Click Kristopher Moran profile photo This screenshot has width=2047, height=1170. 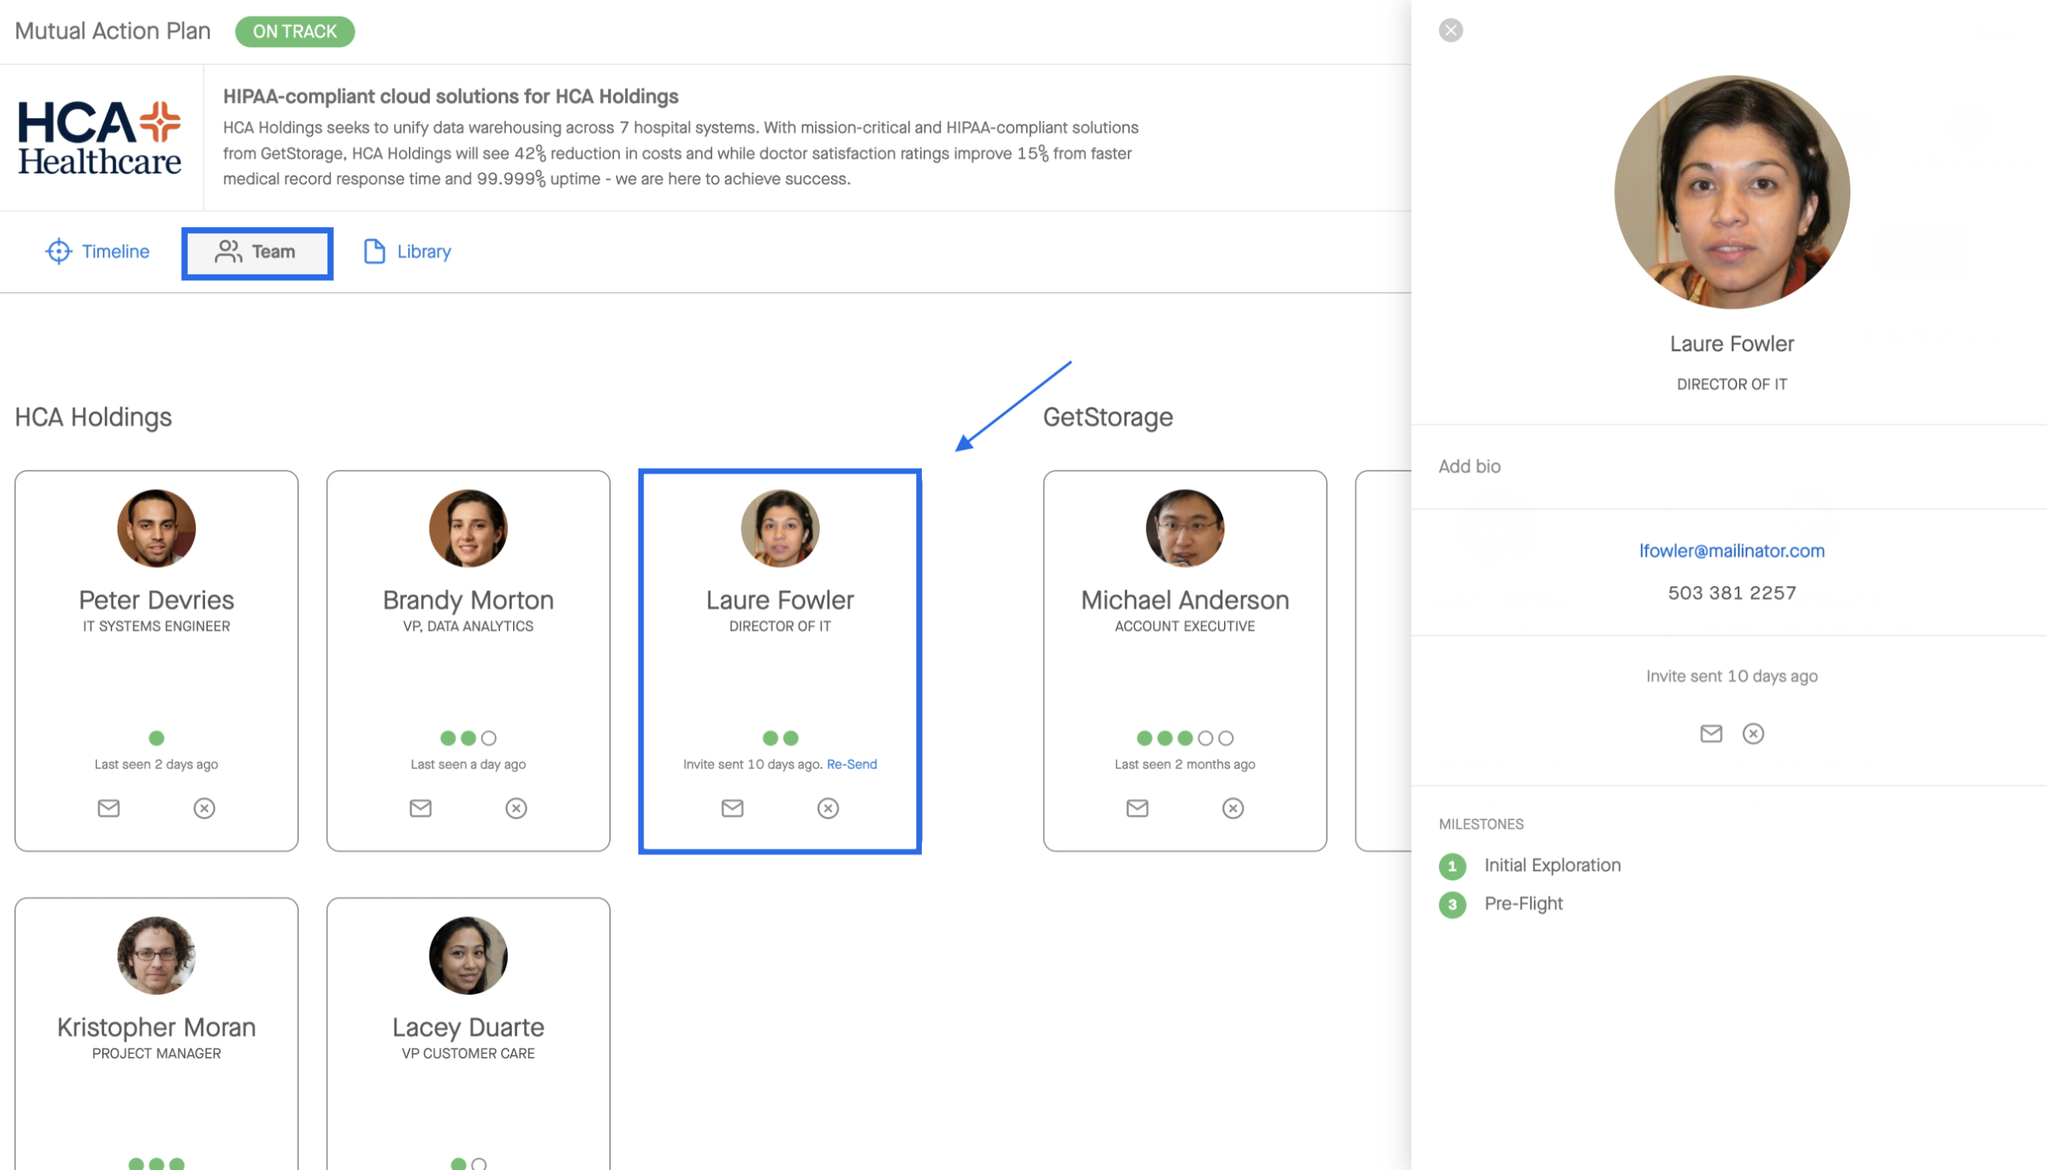pos(157,956)
